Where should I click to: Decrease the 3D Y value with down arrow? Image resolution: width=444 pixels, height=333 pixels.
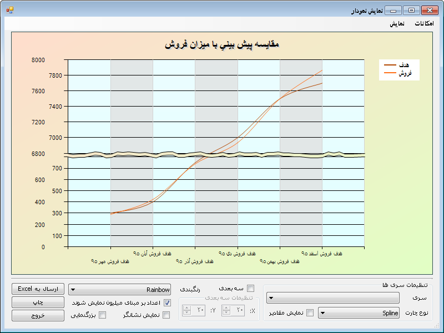click(x=187, y=313)
